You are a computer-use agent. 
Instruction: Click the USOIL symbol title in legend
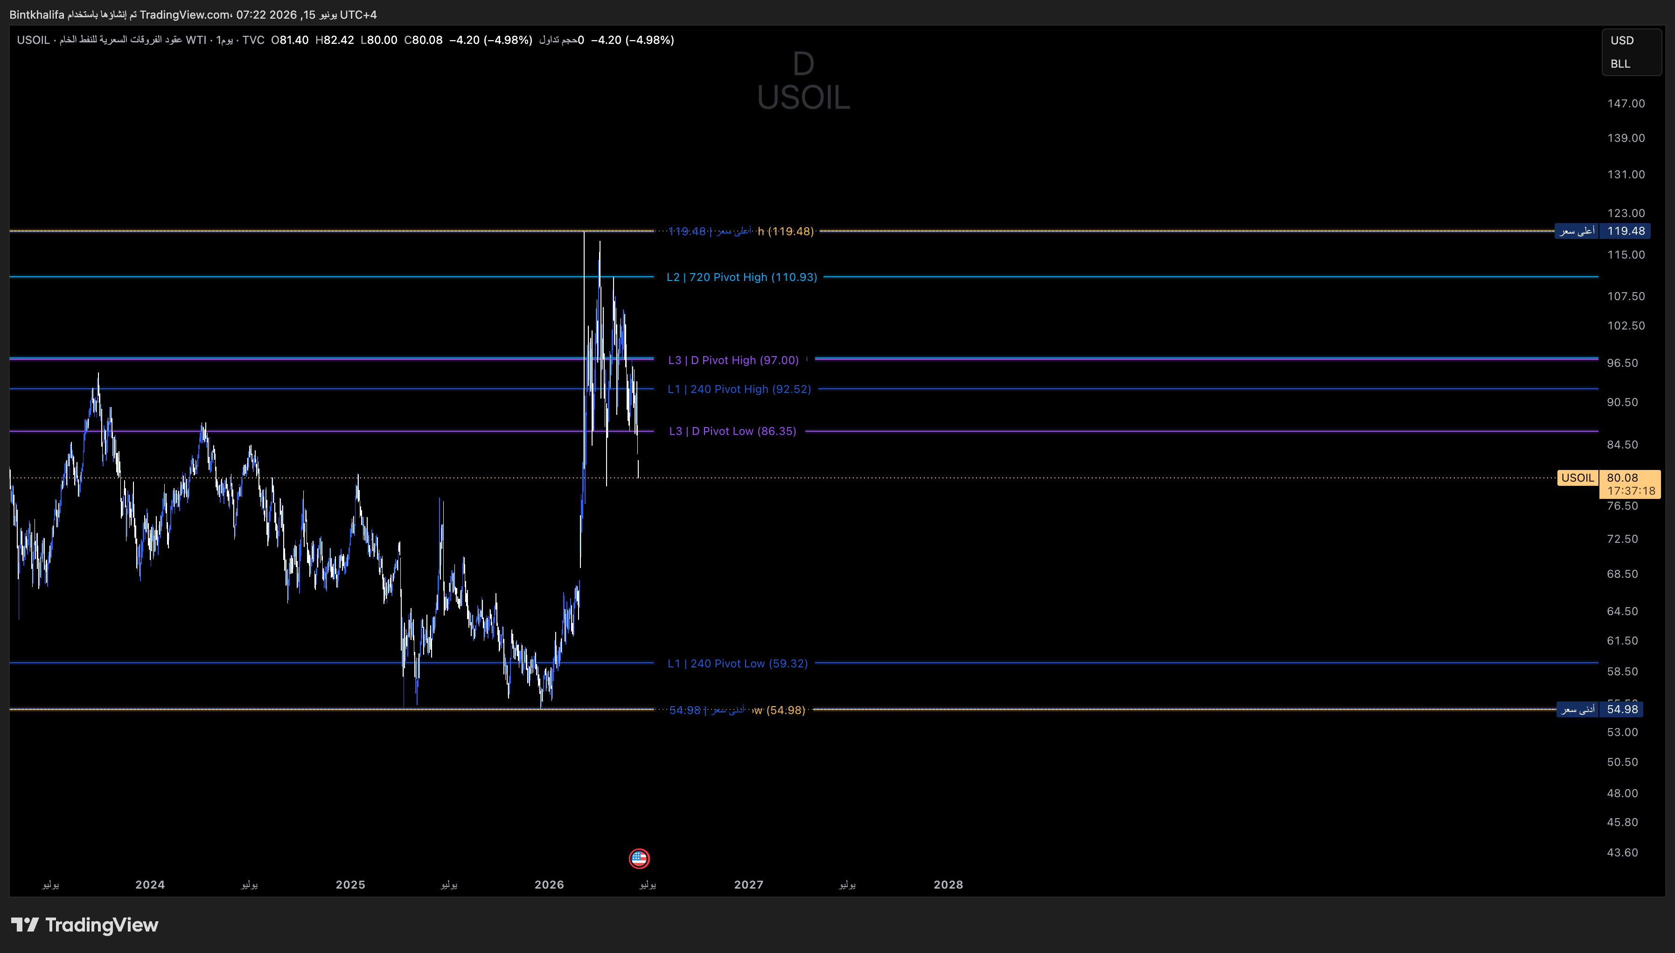(34, 40)
